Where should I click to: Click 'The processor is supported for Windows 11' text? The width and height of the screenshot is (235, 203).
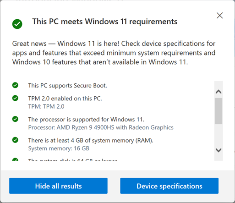[86, 120]
